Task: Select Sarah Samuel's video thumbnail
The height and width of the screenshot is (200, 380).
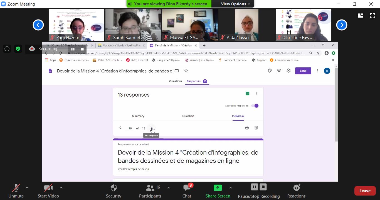Action: 133,25
